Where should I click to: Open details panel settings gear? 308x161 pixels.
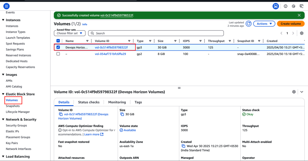[x=294, y=92]
